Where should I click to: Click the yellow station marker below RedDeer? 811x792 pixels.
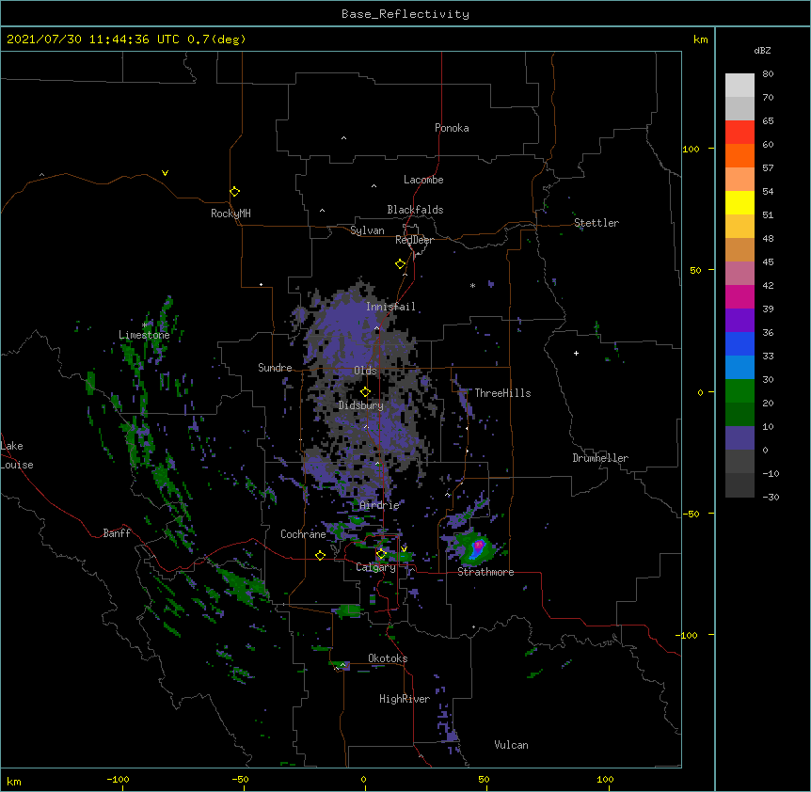point(400,264)
